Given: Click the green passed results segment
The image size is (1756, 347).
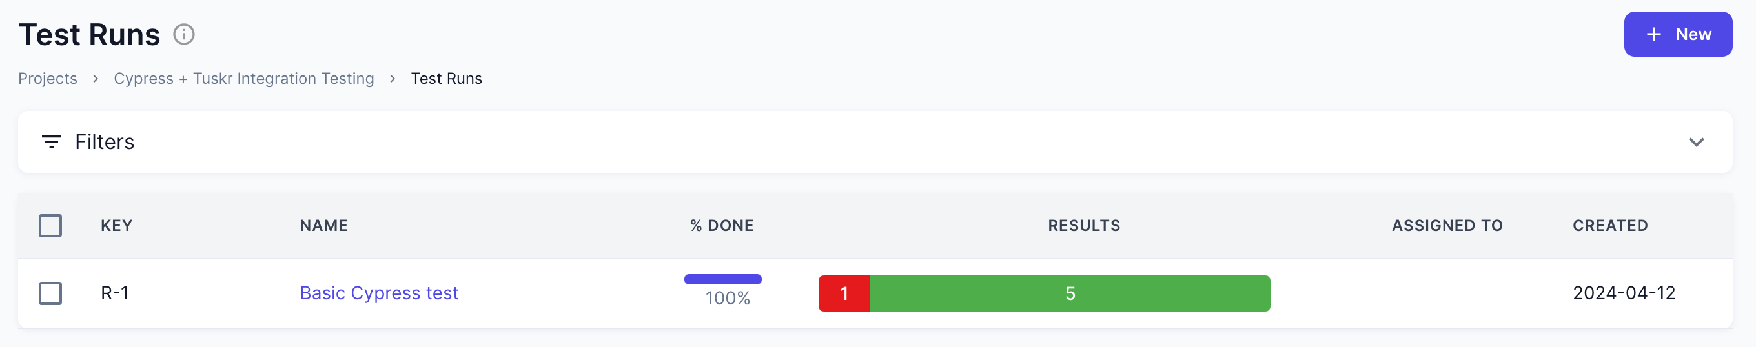Looking at the screenshot, I should point(1070,293).
